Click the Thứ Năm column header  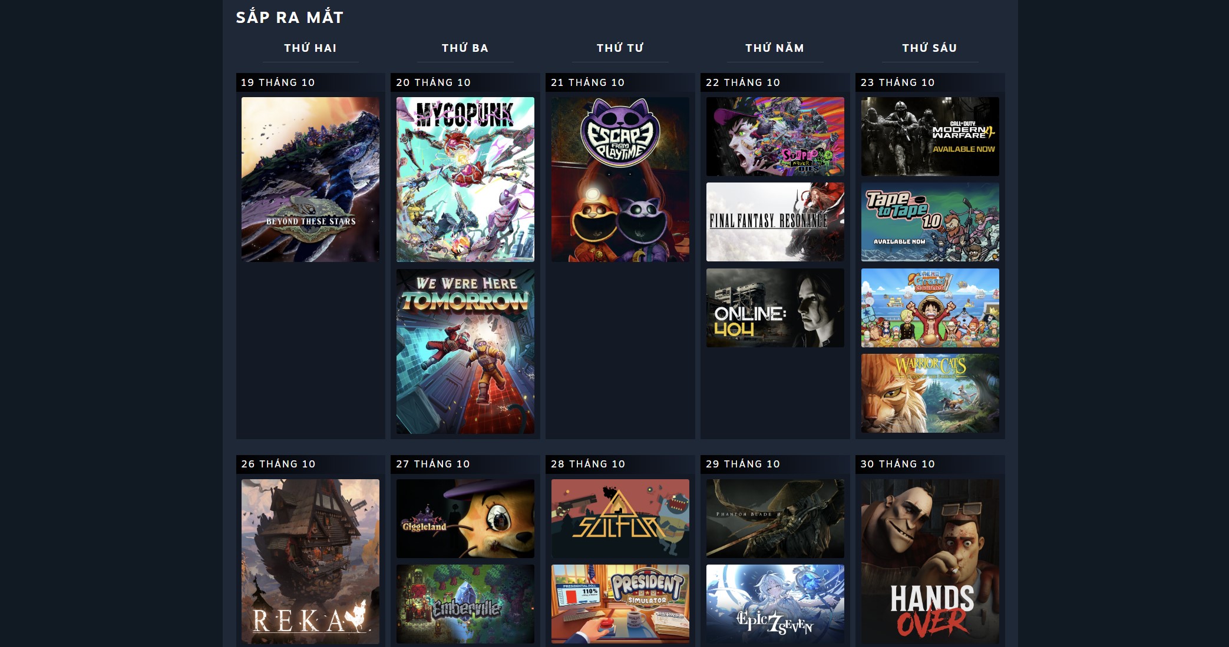[x=775, y=48]
